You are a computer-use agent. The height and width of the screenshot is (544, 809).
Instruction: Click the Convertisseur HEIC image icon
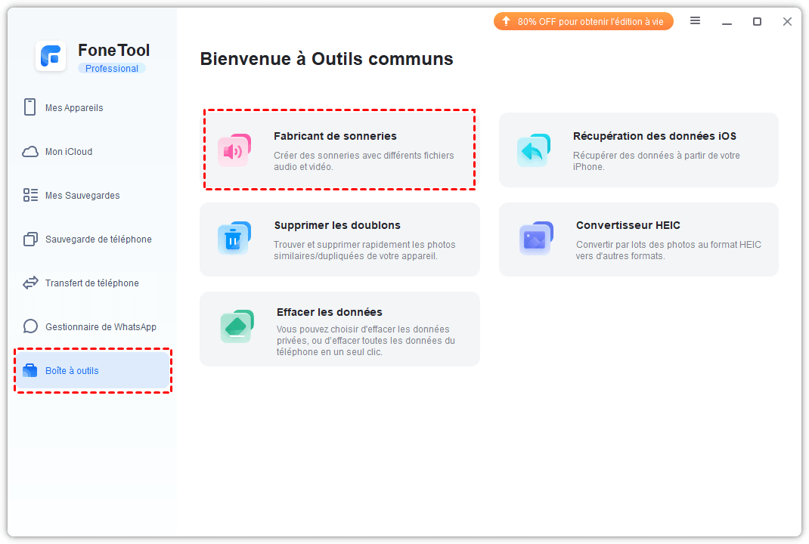536,238
